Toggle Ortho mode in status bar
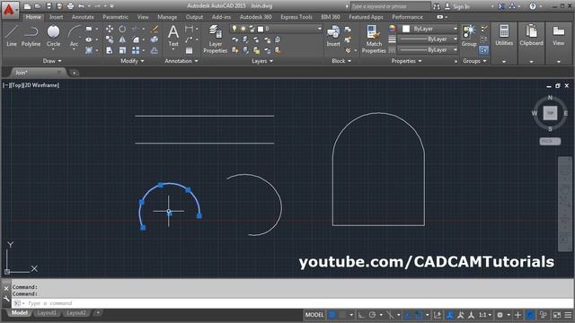The width and height of the screenshot is (575, 323). (x=361, y=315)
